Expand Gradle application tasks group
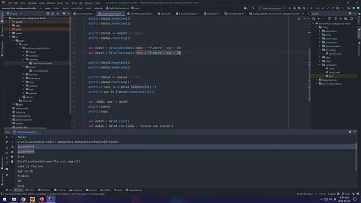The height and width of the screenshot is (203, 361). (x=320, y=31)
